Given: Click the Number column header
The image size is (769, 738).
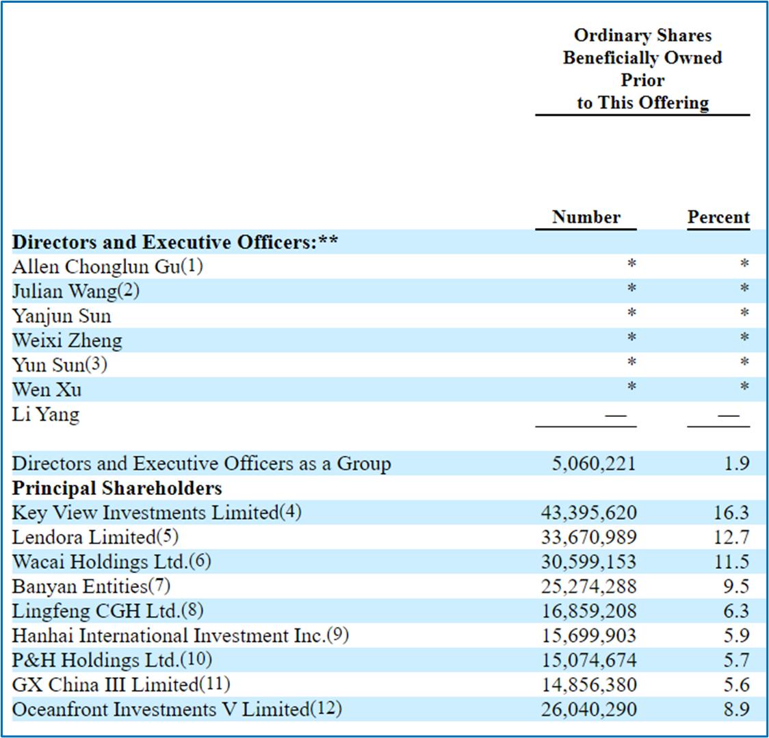Looking at the screenshot, I should (x=586, y=218).
